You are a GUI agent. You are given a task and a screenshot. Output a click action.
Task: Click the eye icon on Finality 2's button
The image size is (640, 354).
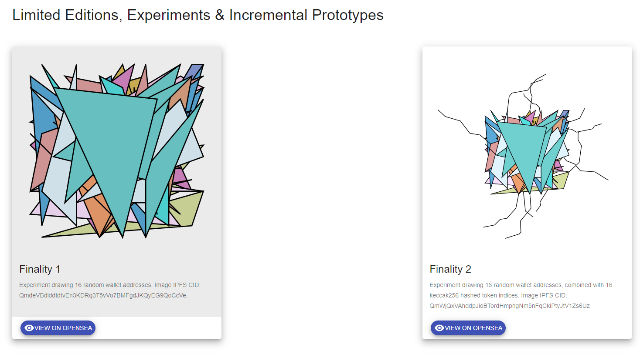click(x=439, y=328)
